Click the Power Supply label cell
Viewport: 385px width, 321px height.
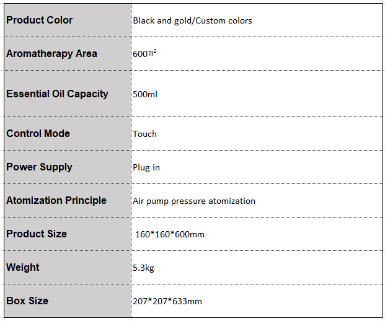68,167
